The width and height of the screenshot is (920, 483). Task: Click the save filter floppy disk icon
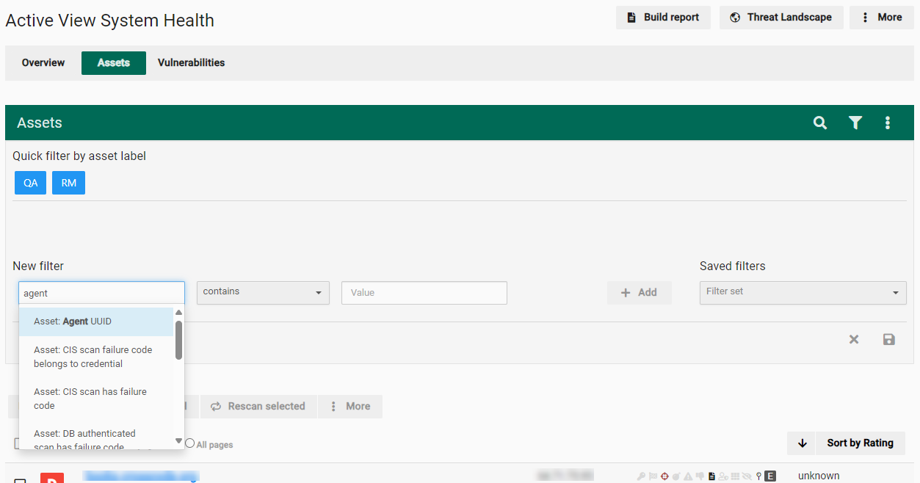pyautogui.click(x=888, y=339)
